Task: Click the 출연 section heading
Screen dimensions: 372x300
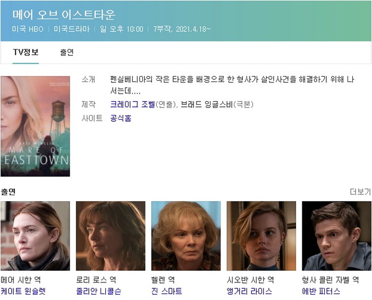Action: (9, 191)
